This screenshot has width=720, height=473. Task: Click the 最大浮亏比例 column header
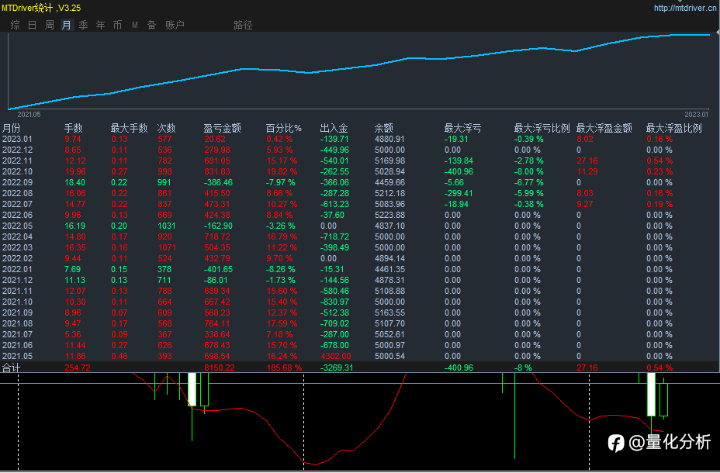(542, 129)
